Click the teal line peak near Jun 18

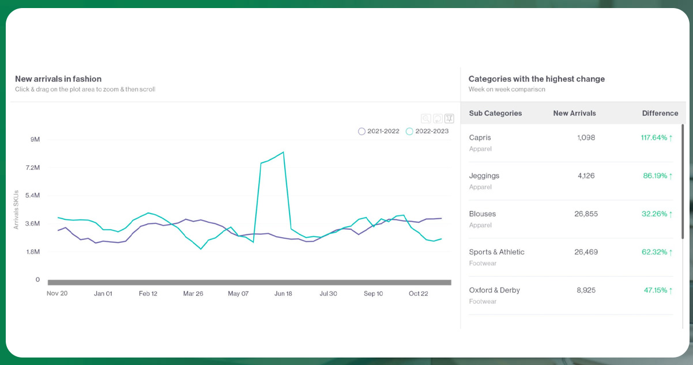(x=283, y=153)
